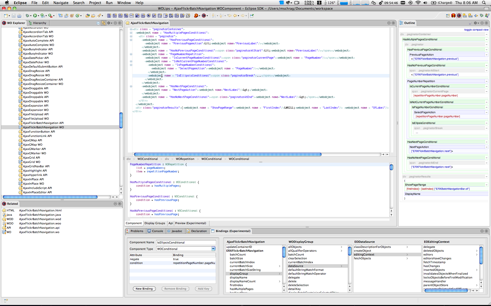Click the WOLips OK component toolbar icon
The height and width of the screenshot is (306, 491).
[x=143, y=16]
